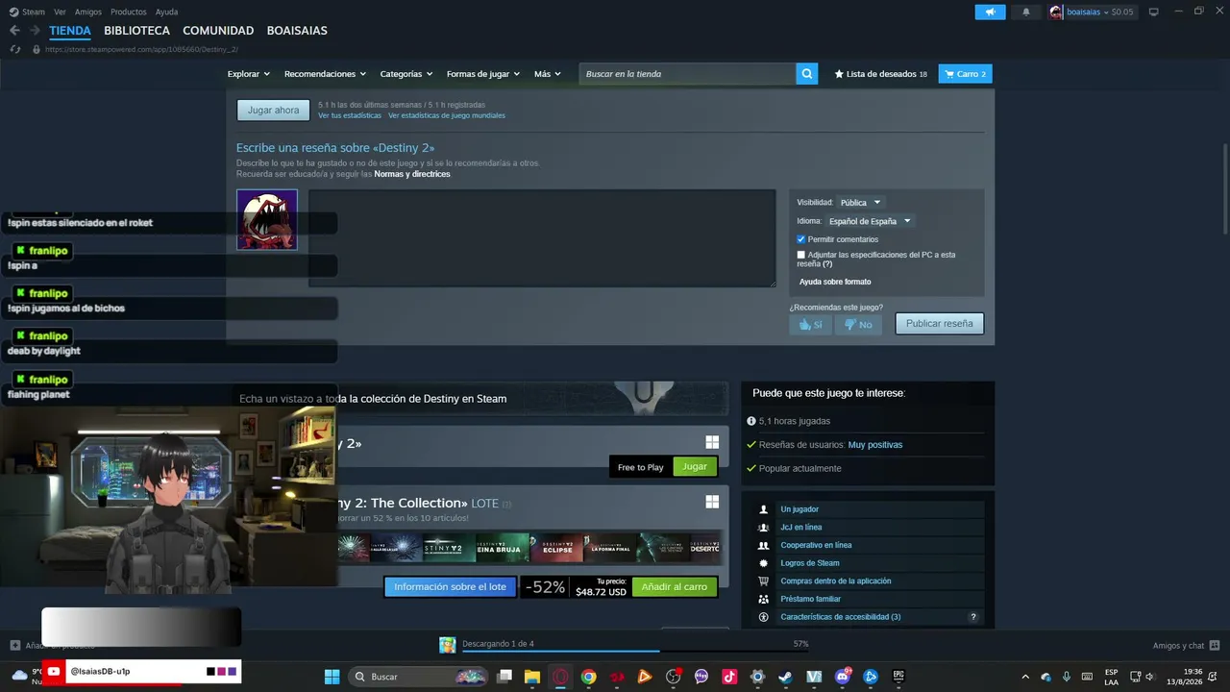Switch to the BIBLIOTECA tab

(136, 31)
